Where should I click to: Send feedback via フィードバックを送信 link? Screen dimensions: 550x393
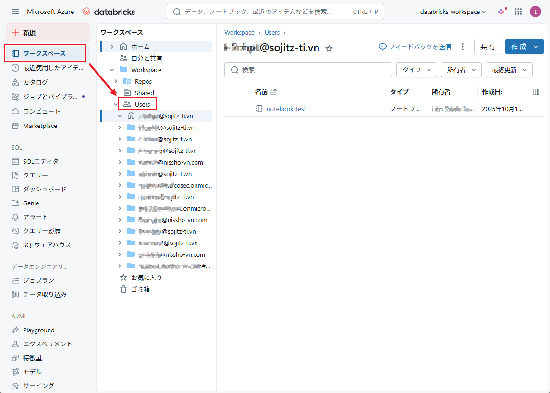pyautogui.click(x=415, y=47)
